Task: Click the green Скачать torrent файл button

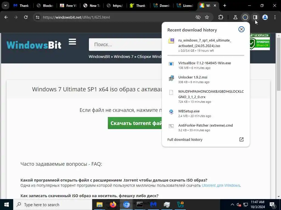Action: point(135,123)
